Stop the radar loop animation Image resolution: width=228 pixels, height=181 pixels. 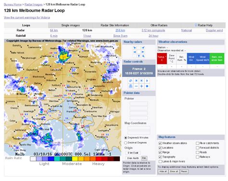147,86
